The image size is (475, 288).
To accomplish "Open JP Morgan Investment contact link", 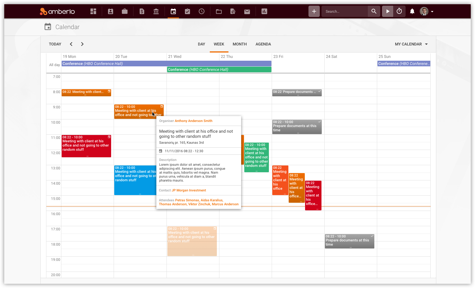I will click(189, 190).
